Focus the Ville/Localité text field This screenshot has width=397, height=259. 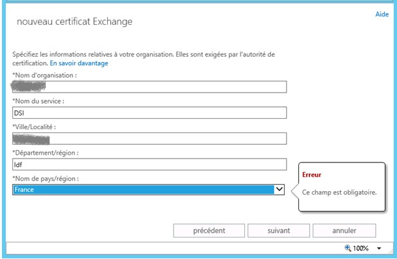pos(150,138)
